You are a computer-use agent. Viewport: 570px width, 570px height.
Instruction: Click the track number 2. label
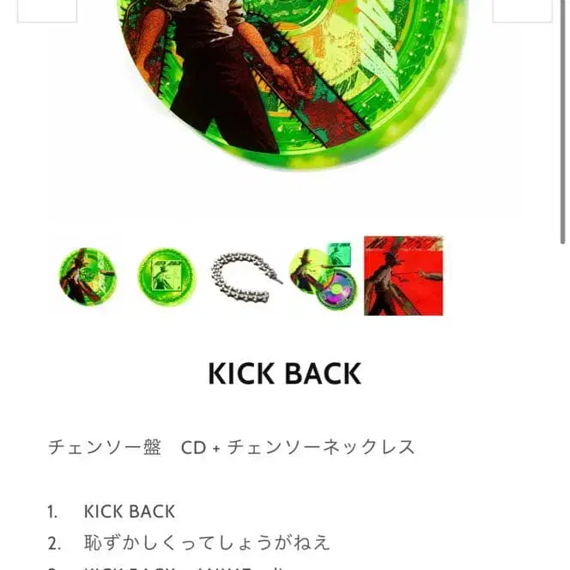(54, 544)
